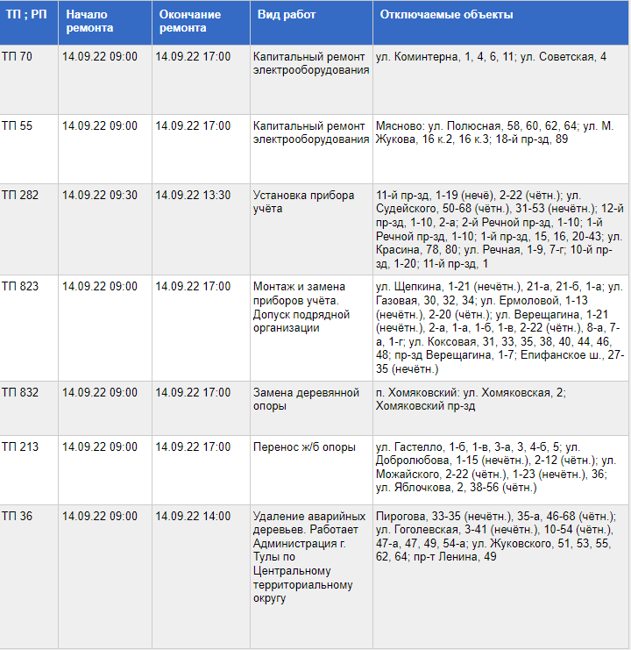Screen dimensions: 631x650
Task: Select the ТП 823 row label
Action: pyautogui.click(x=21, y=287)
